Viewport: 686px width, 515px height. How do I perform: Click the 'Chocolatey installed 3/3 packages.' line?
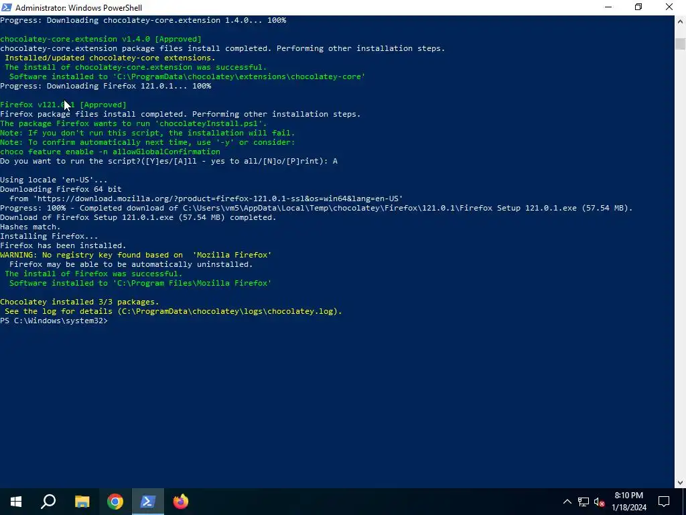(x=80, y=302)
